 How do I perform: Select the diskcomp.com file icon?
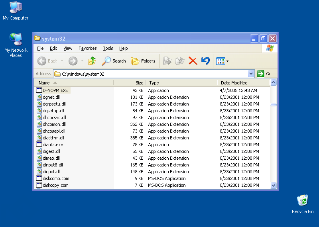[x=39, y=178]
